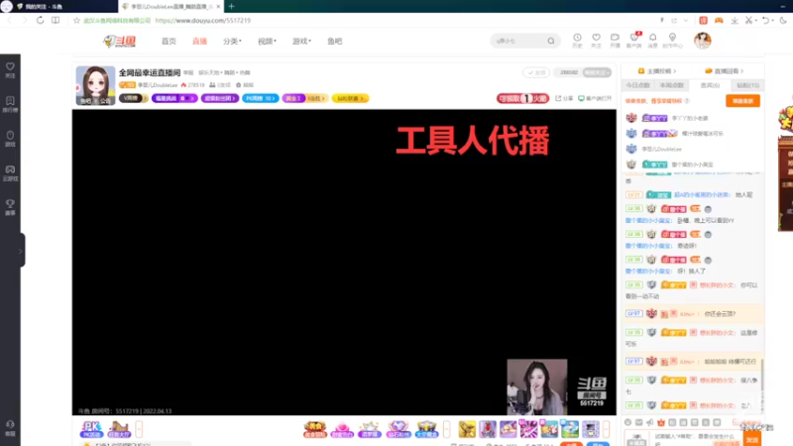Expand activity list arrow beside 任务大厅
Viewport: 793px width, 446px height.
139,429
